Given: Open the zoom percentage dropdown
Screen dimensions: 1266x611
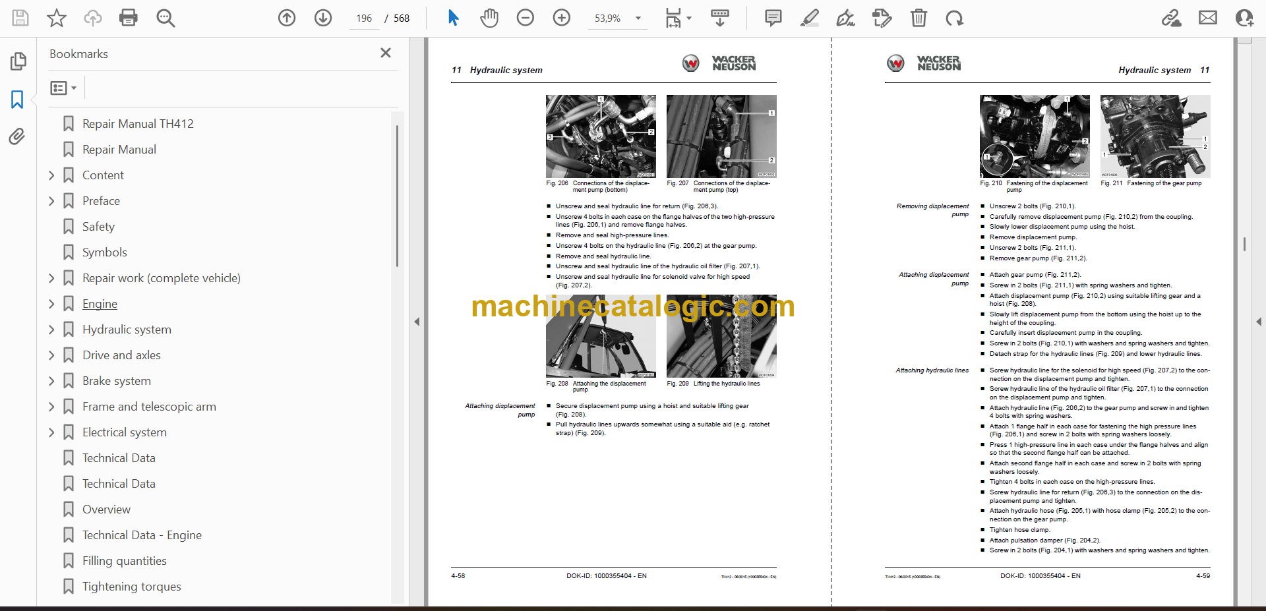Looking at the screenshot, I should 638,18.
